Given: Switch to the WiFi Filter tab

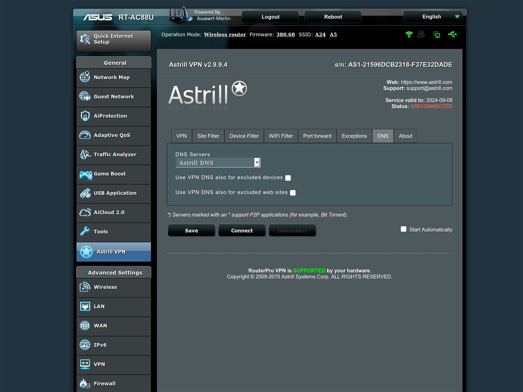Looking at the screenshot, I should click(281, 136).
